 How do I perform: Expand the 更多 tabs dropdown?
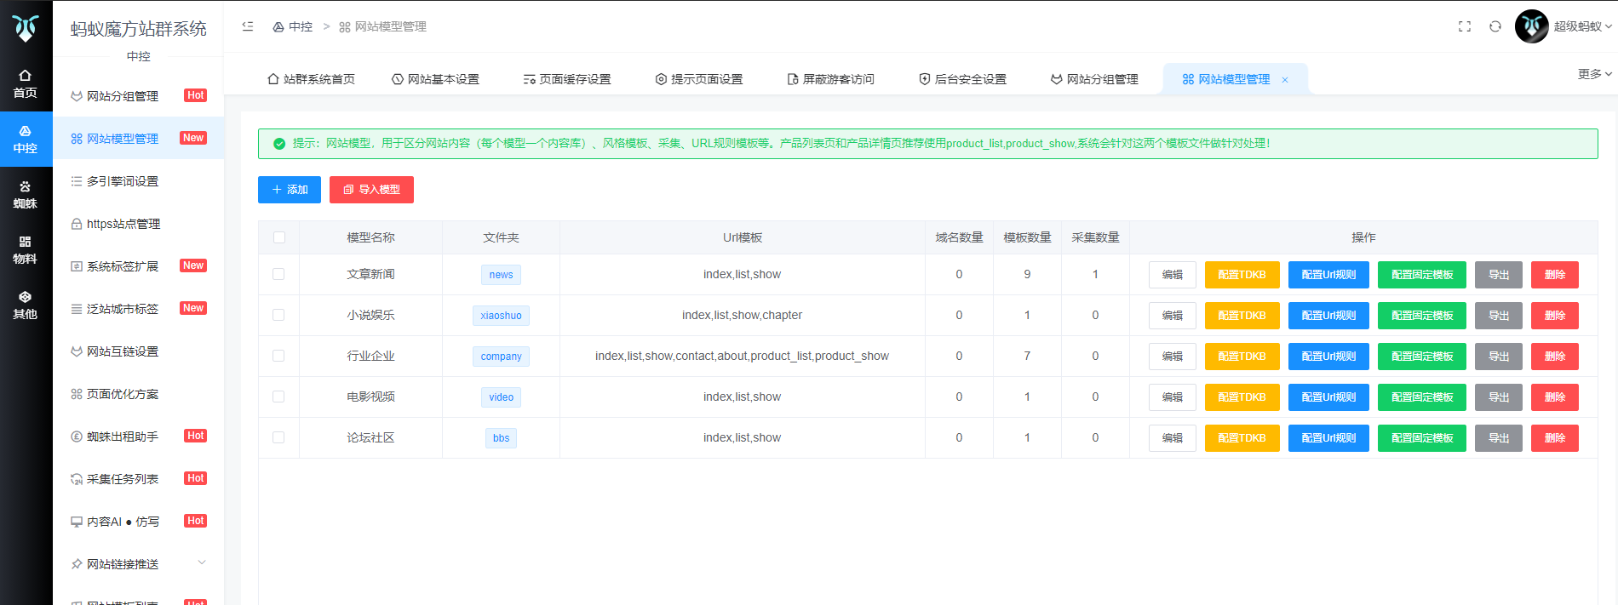(x=1594, y=74)
